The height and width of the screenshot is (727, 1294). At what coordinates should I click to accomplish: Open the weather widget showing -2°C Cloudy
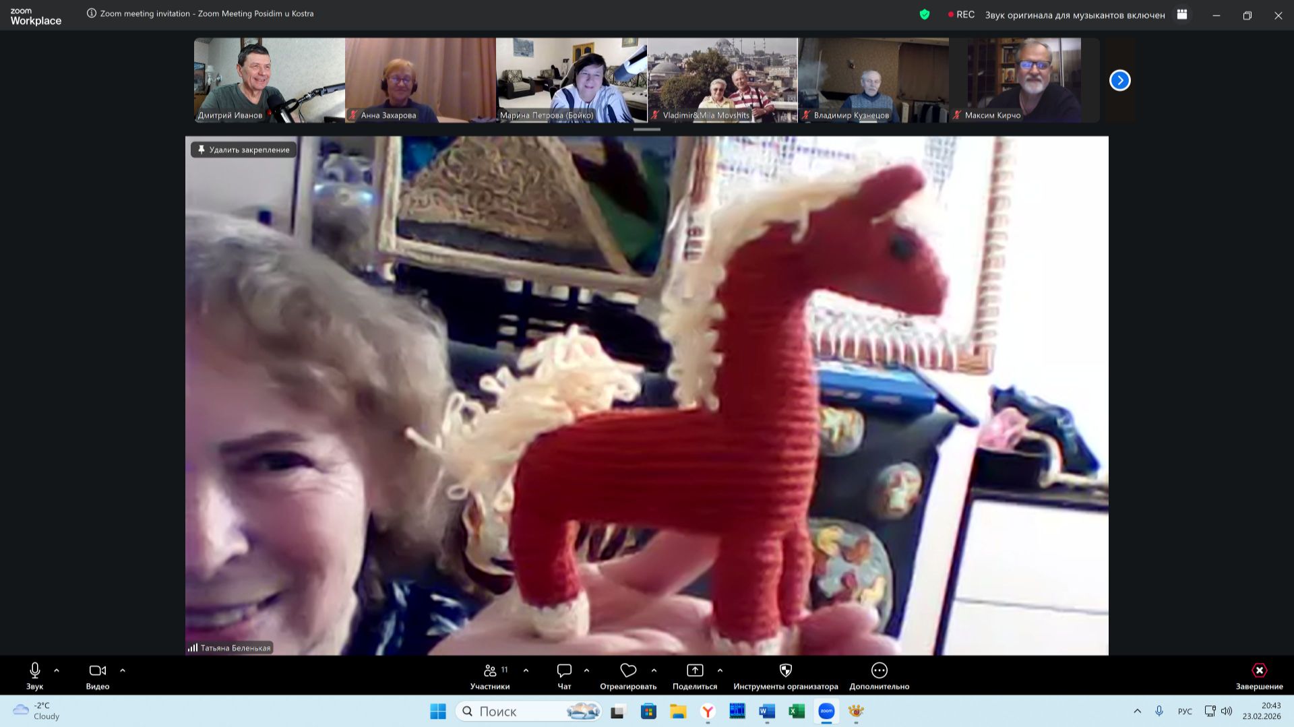tap(37, 711)
